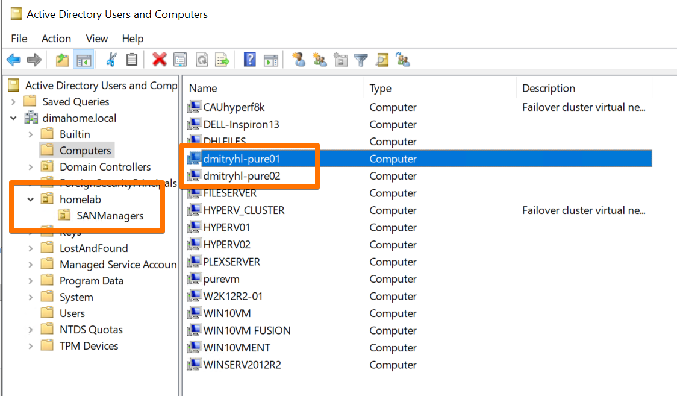Collapse the homelab organizational unit

[x=31, y=199]
